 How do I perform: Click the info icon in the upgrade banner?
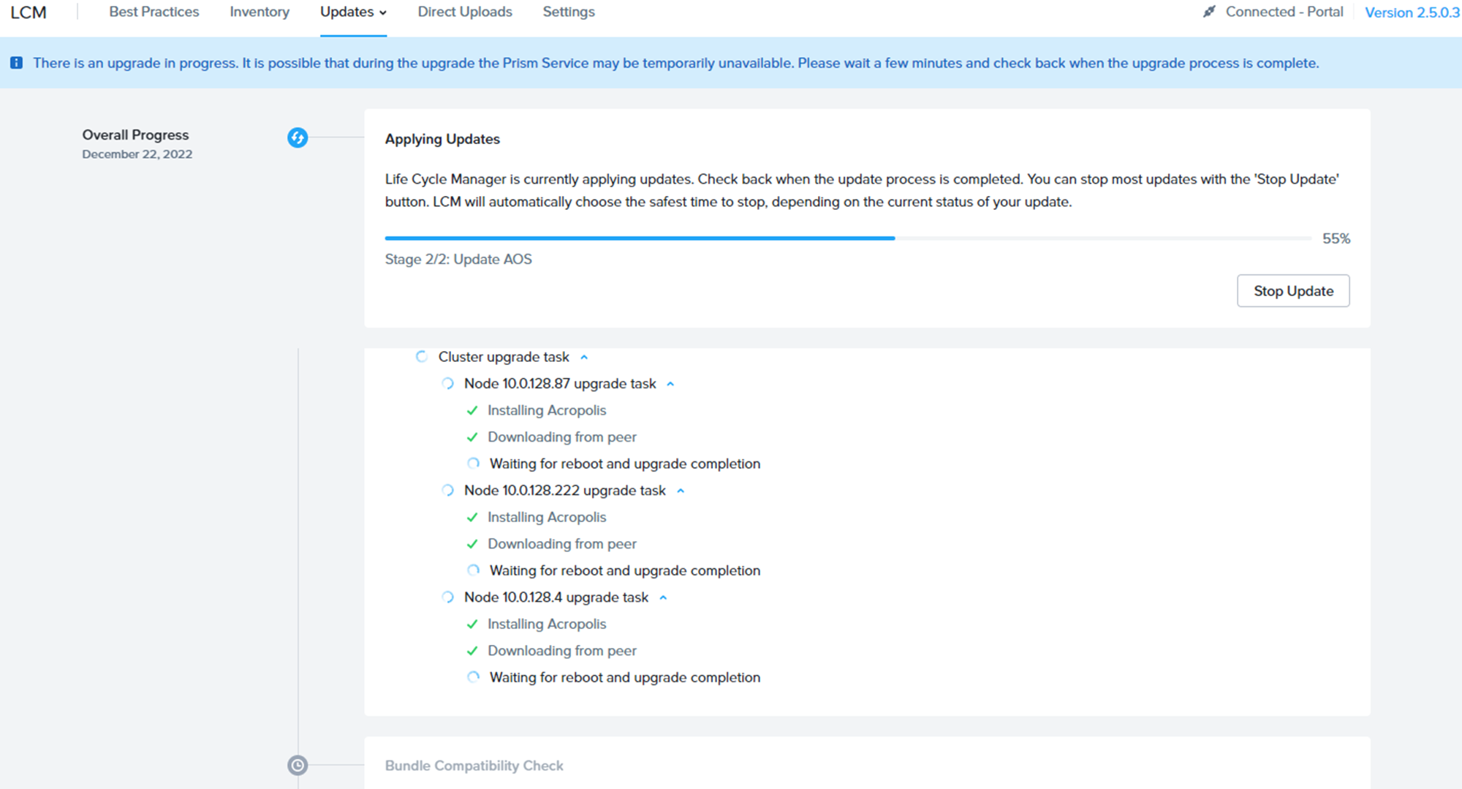[16, 63]
